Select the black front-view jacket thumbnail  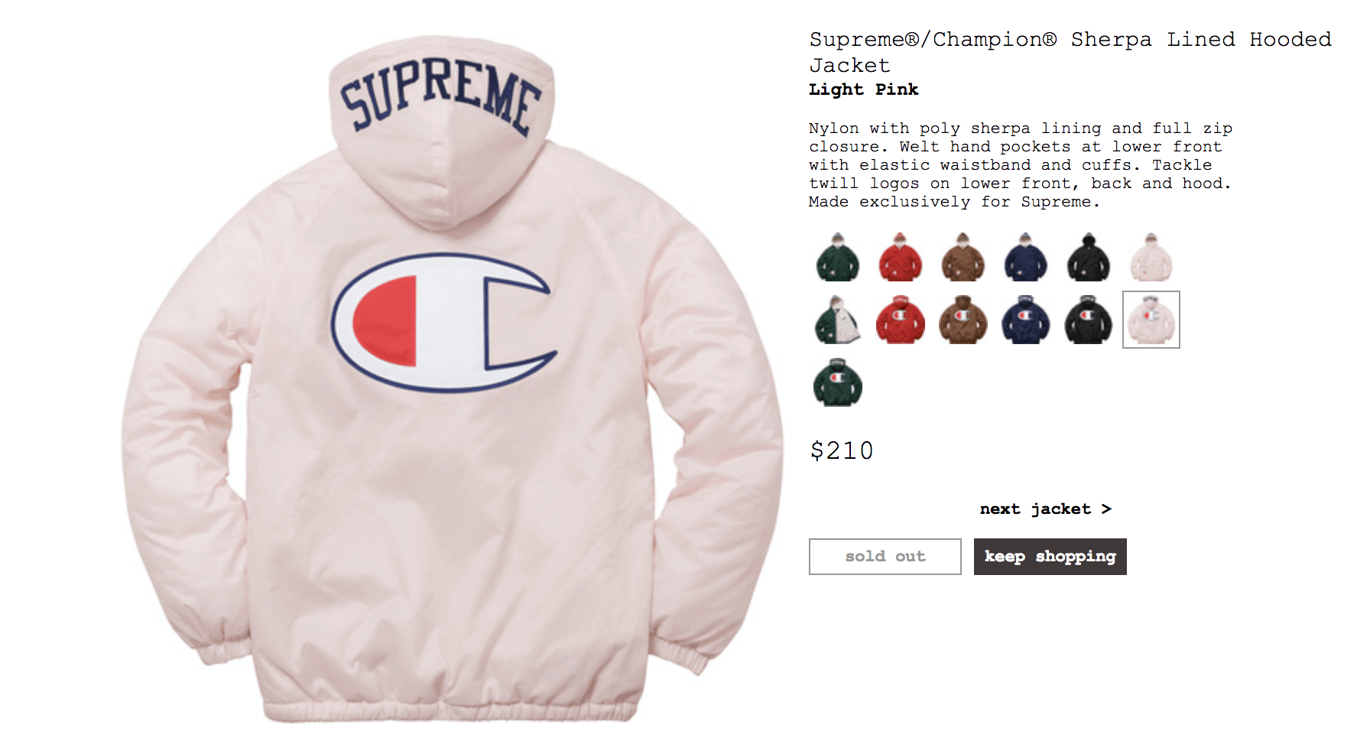pos(1089,257)
